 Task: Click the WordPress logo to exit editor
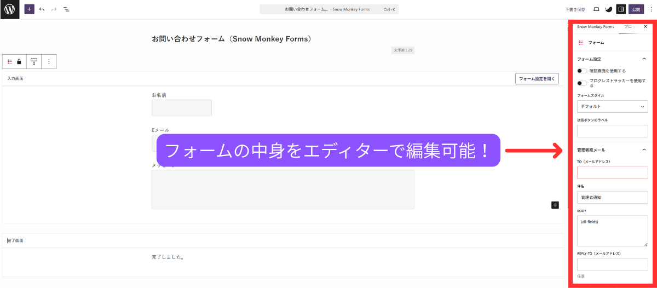click(10, 9)
